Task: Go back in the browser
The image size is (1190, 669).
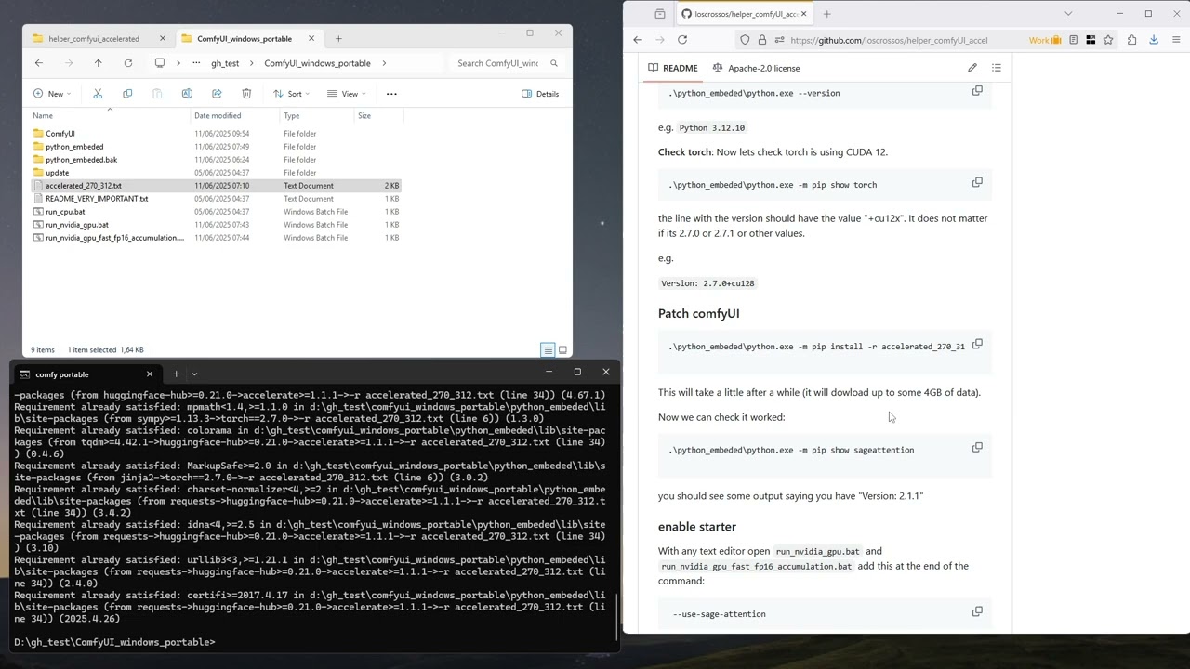Action: click(x=638, y=40)
